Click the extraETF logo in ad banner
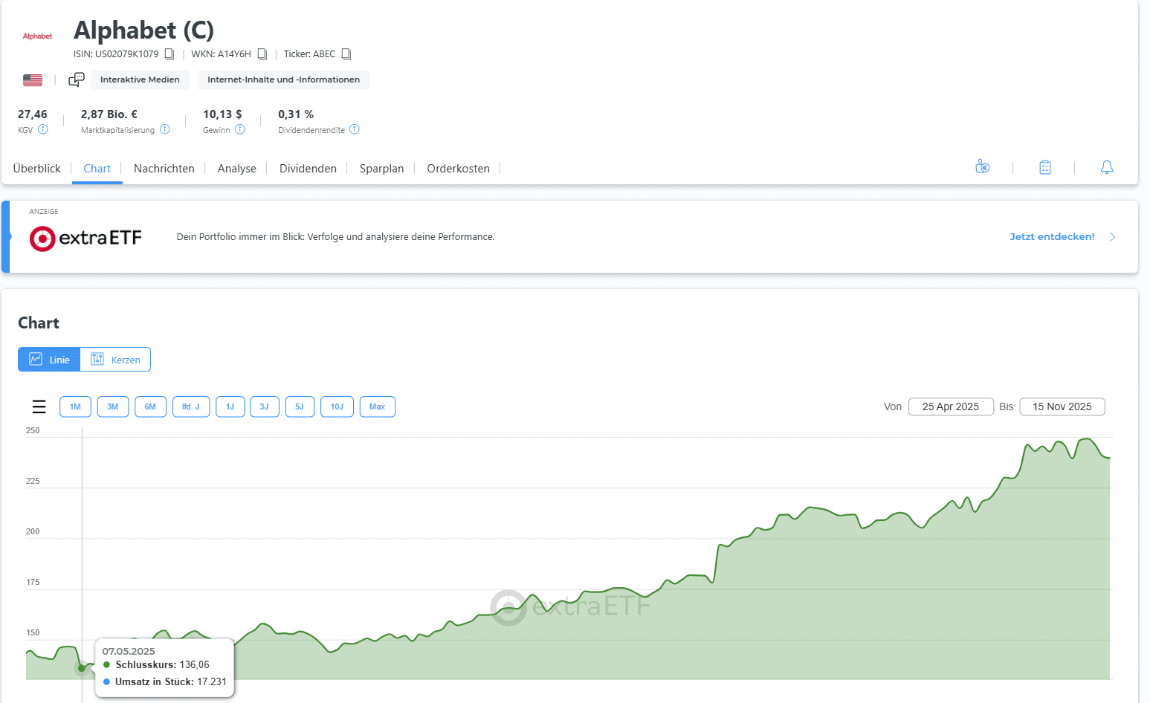Image resolution: width=1150 pixels, height=703 pixels. pos(85,238)
